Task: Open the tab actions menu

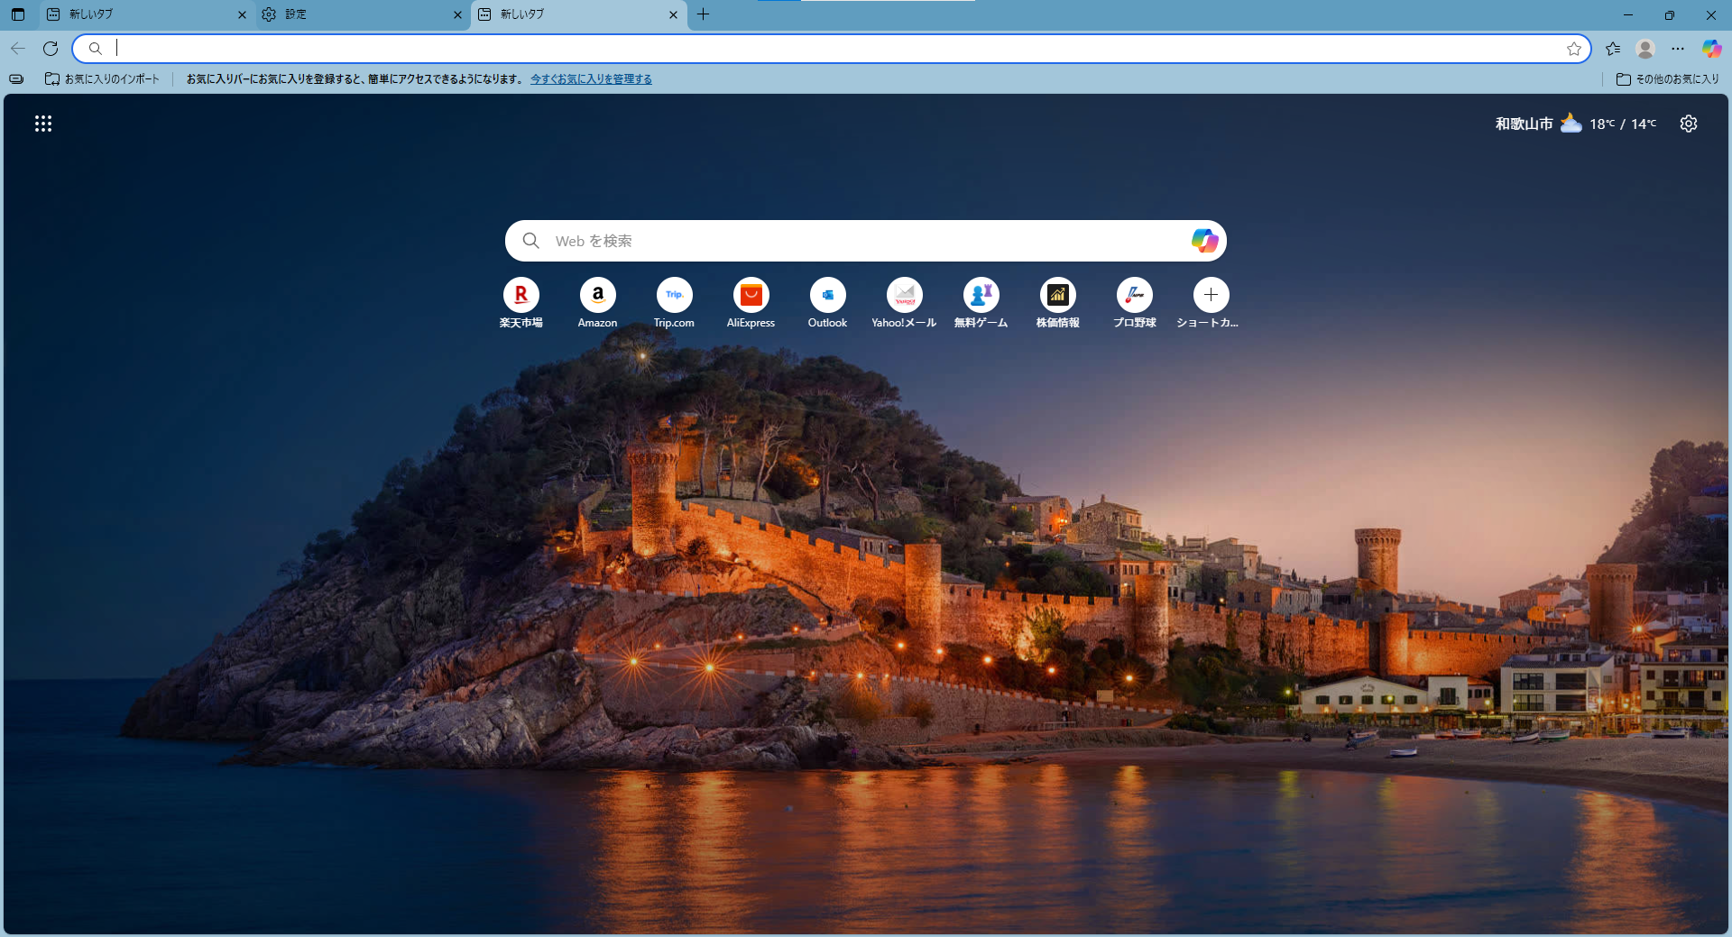Action: pos(18,14)
